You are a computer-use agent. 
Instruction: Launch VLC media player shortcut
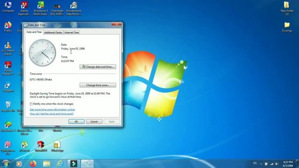(x=8, y=49)
